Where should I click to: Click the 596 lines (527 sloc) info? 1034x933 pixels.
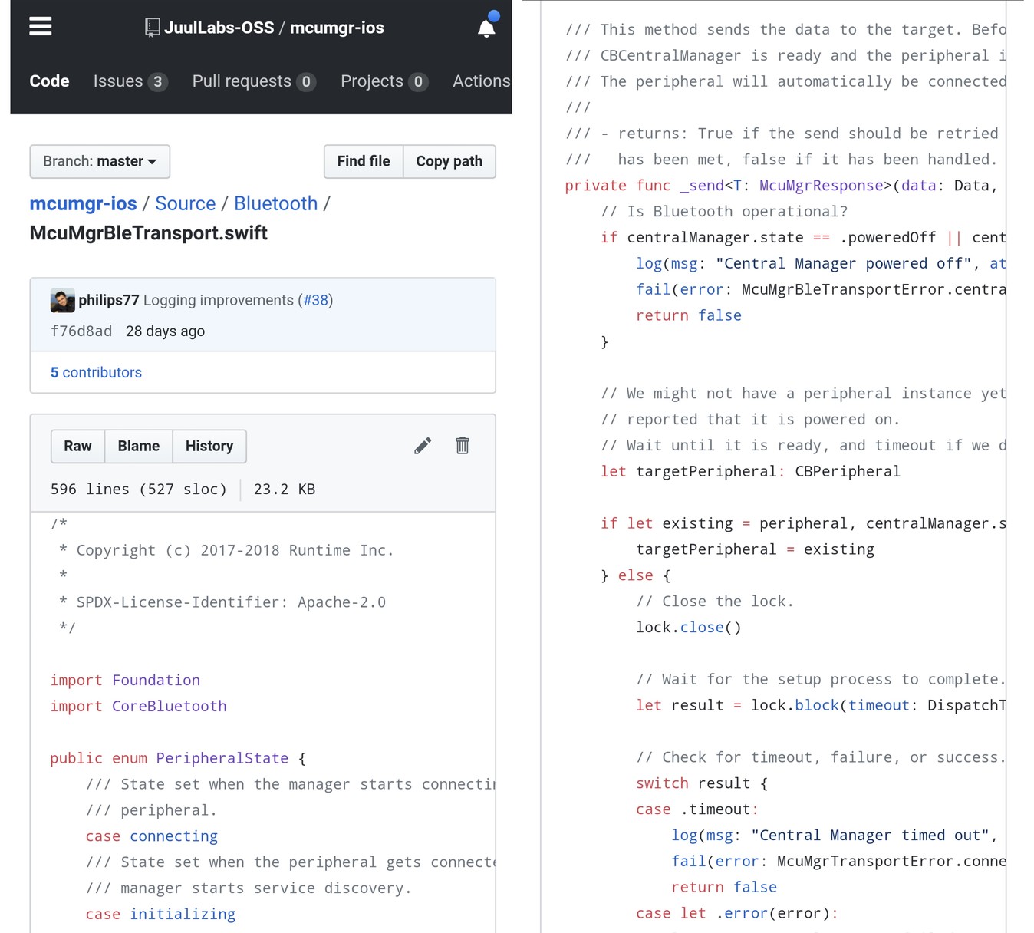click(x=139, y=489)
